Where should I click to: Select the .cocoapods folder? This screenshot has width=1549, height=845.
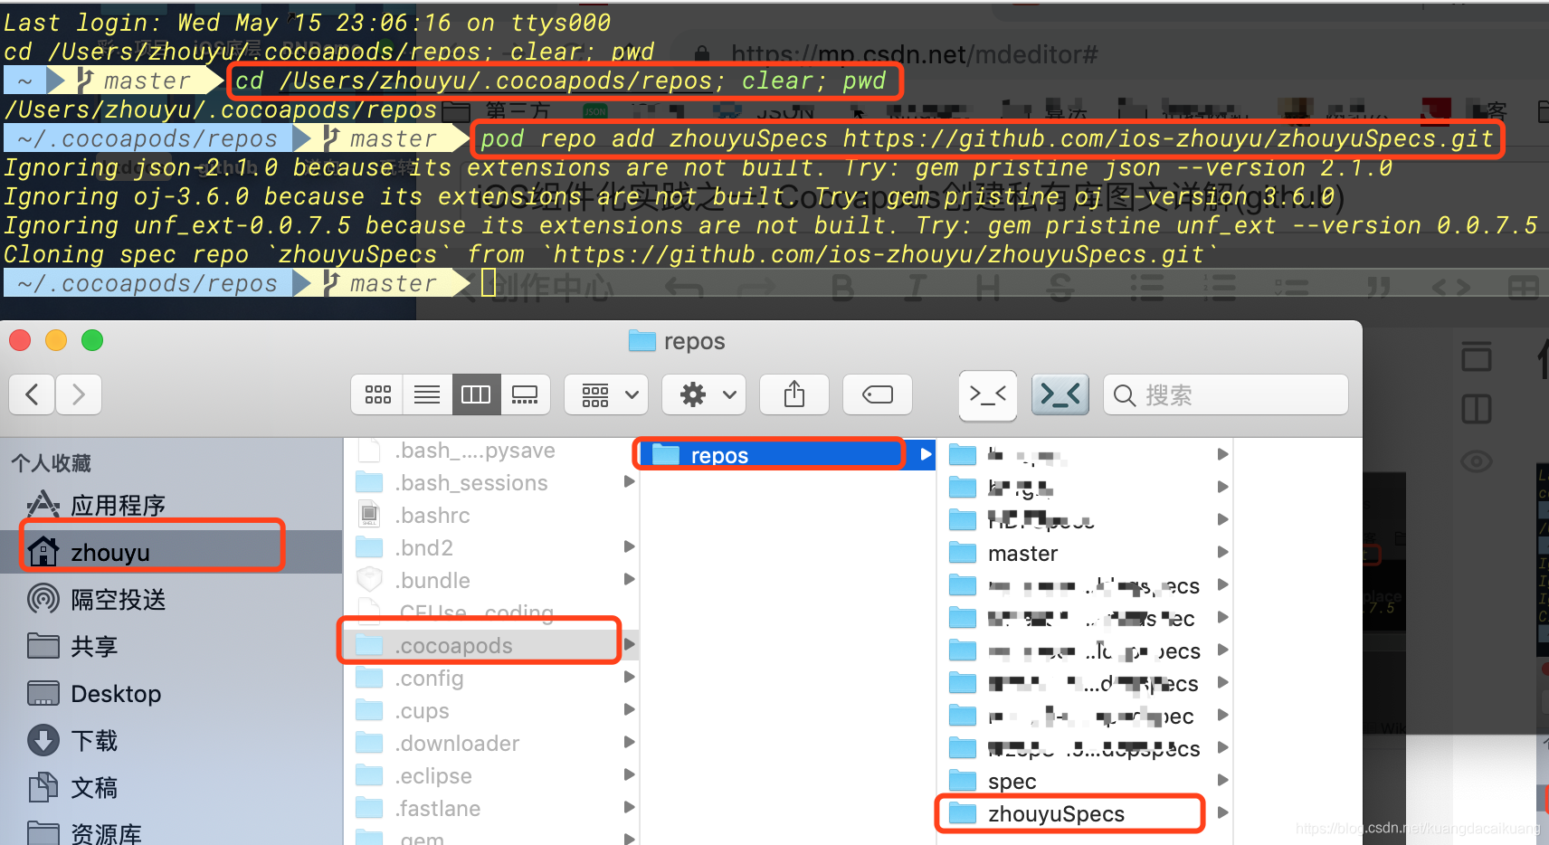[x=491, y=646]
